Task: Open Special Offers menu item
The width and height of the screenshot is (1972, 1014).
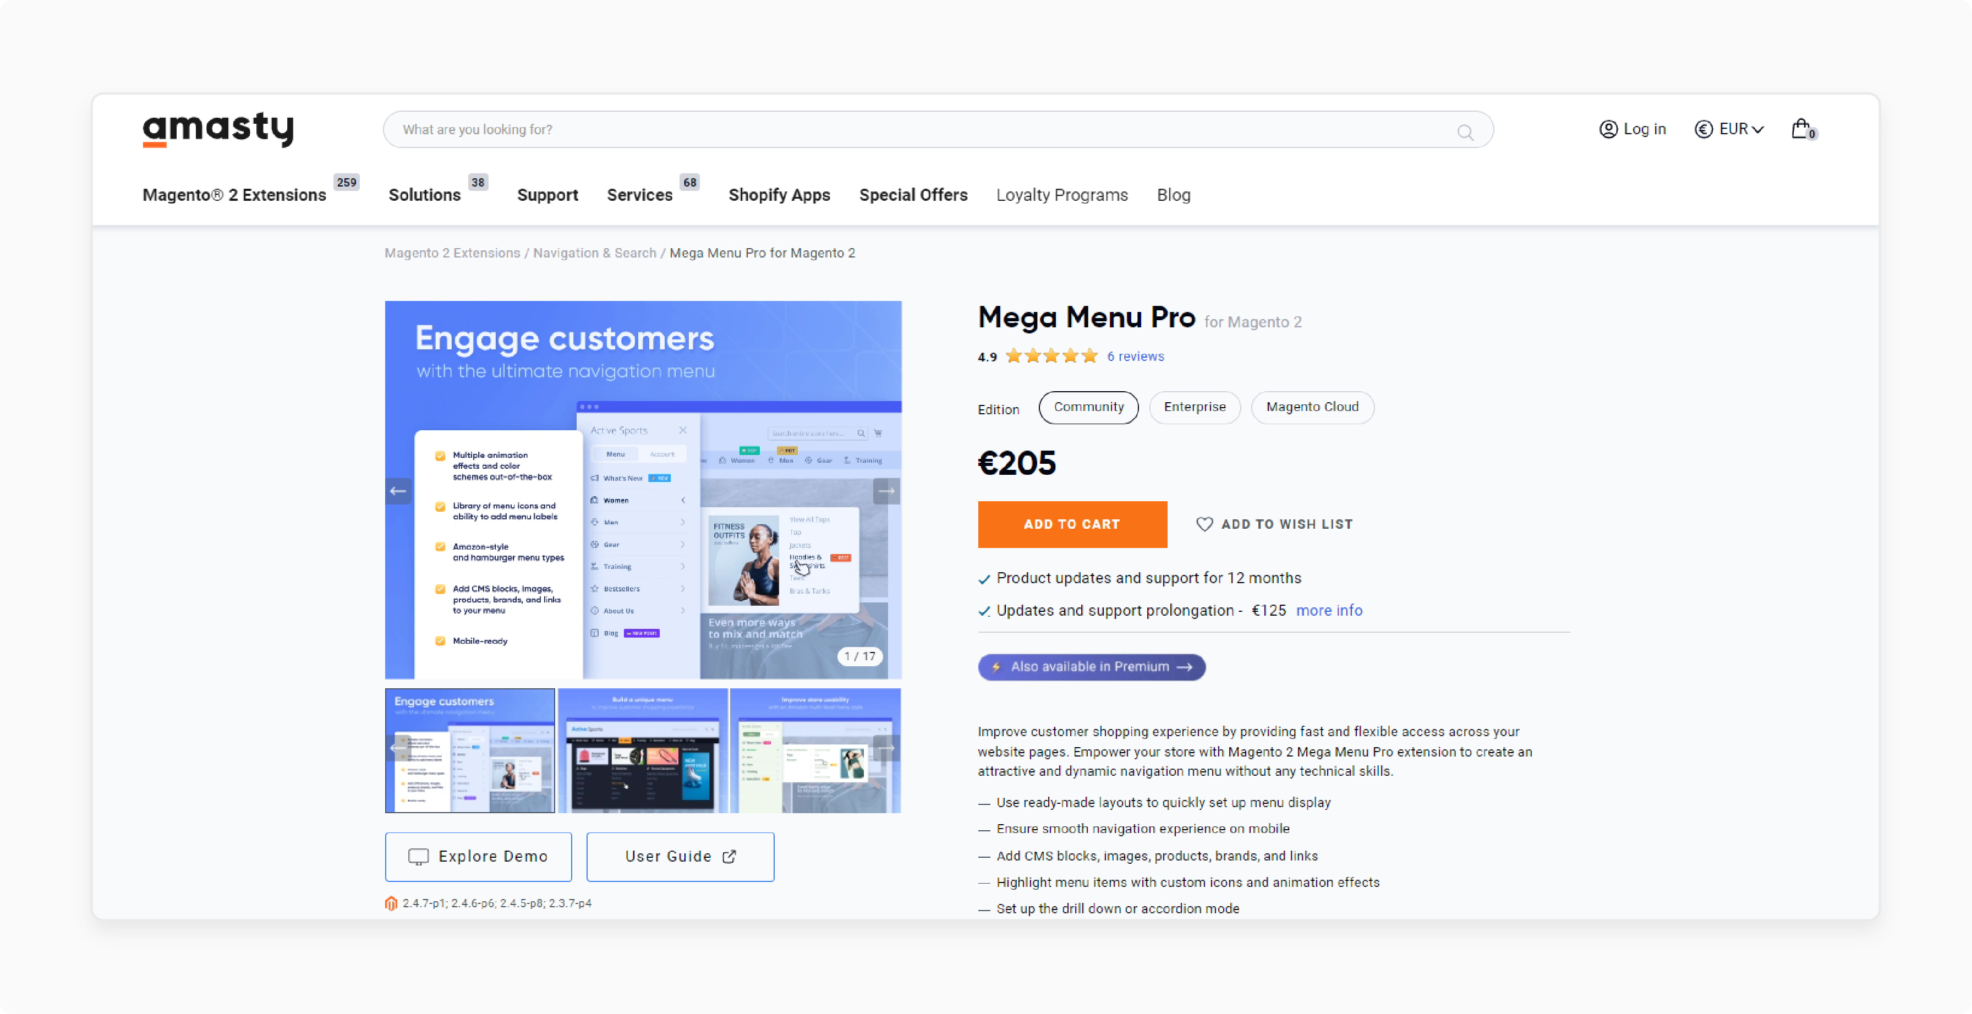Action: (913, 195)
